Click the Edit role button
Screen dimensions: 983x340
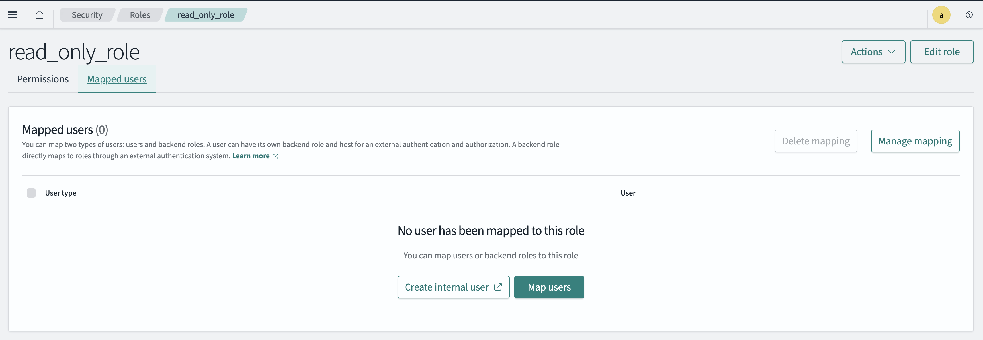[x=942, y=51]
